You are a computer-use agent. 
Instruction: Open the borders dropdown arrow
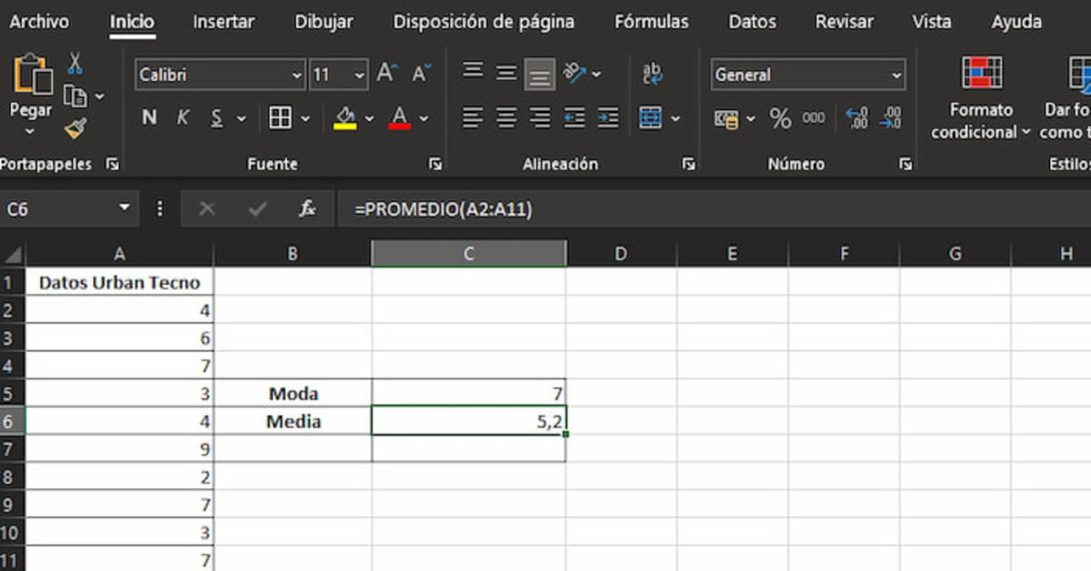[x=305, y=116]
